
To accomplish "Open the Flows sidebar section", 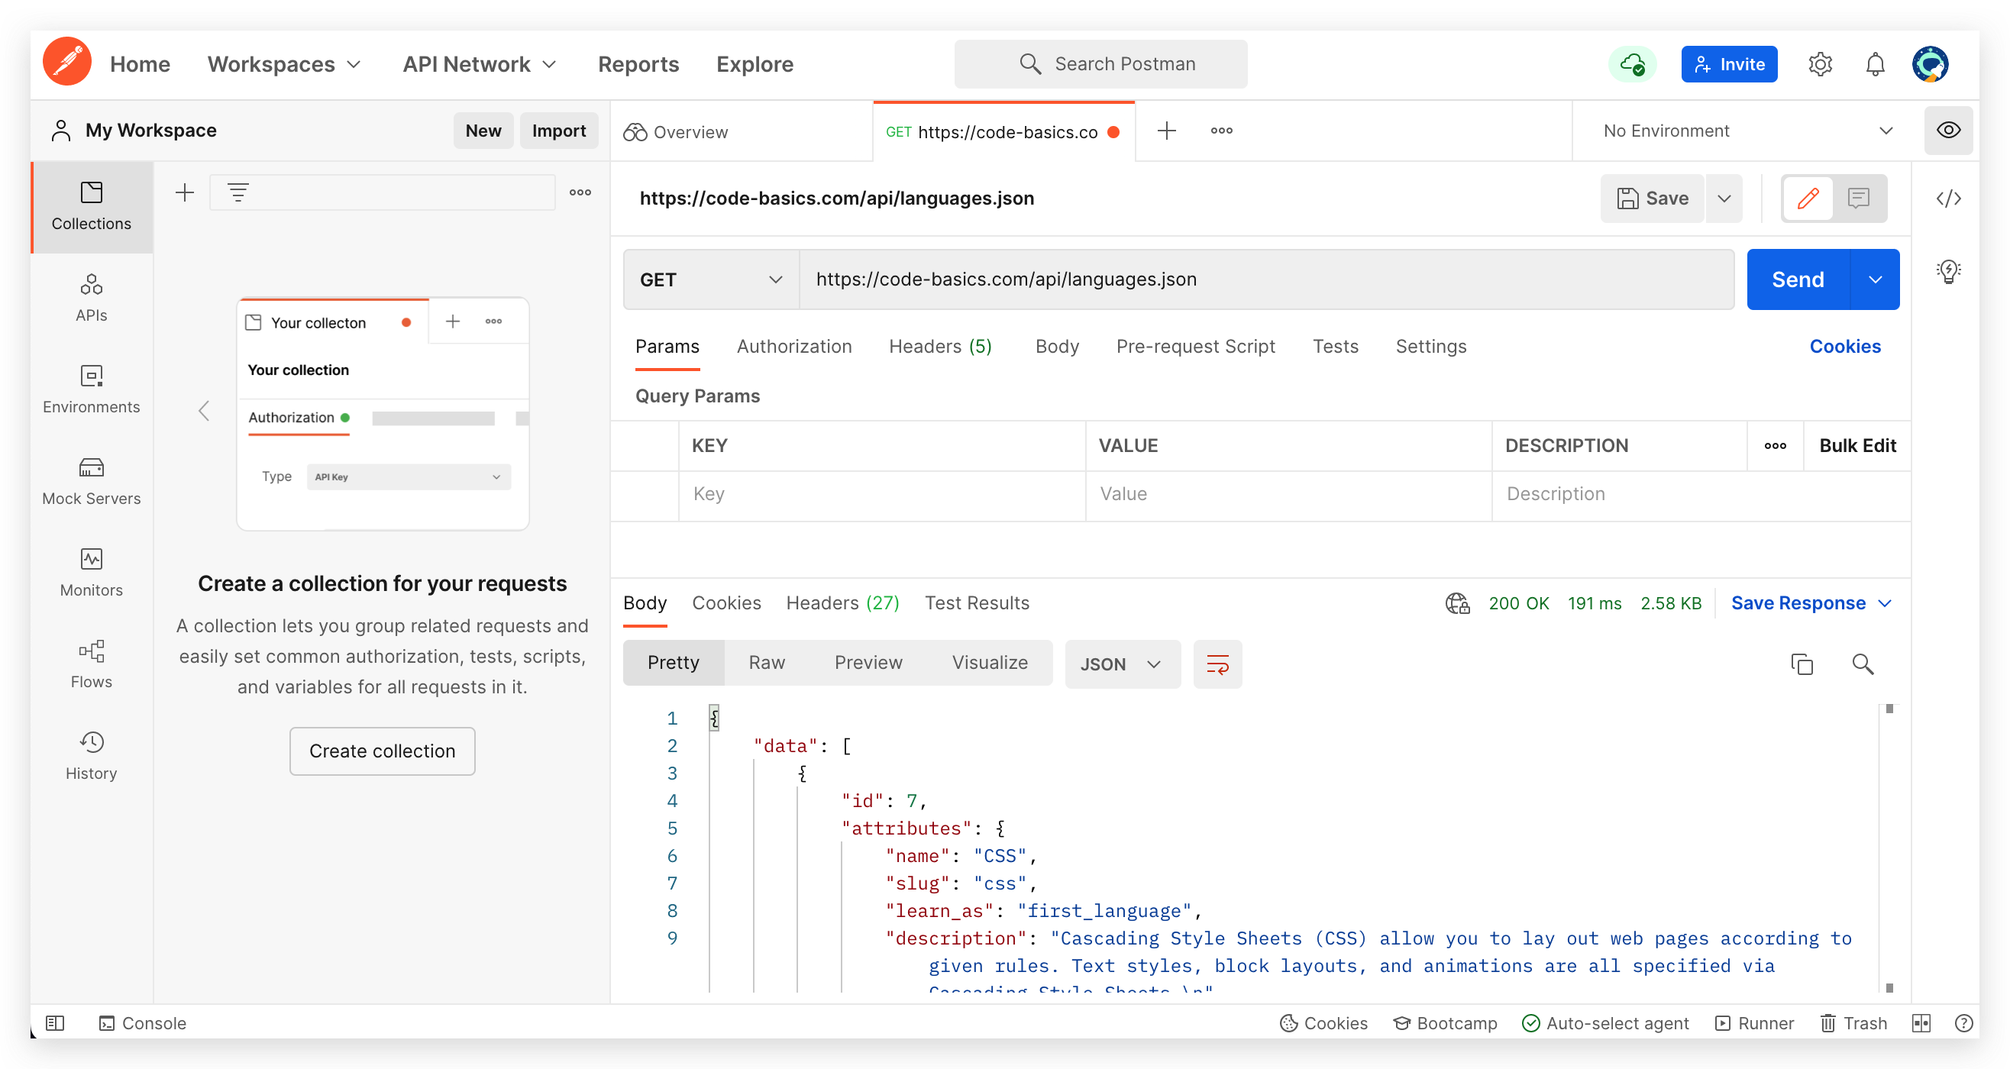I will click(92, 664).
